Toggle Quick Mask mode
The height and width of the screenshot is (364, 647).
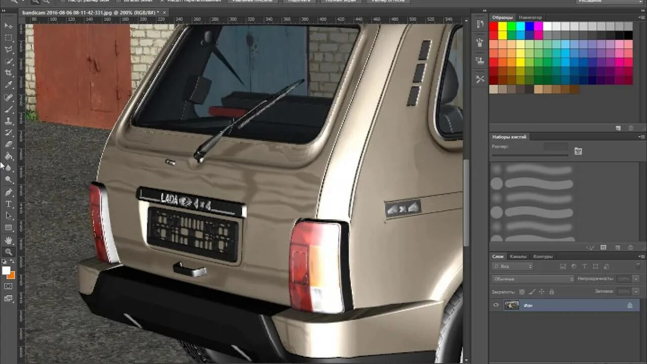coord(9,286)
